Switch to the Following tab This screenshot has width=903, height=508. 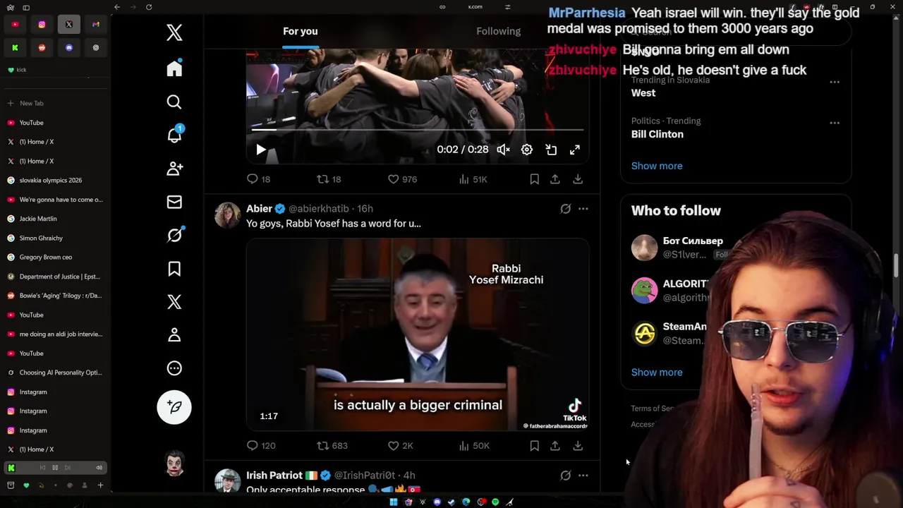[498, 31]
